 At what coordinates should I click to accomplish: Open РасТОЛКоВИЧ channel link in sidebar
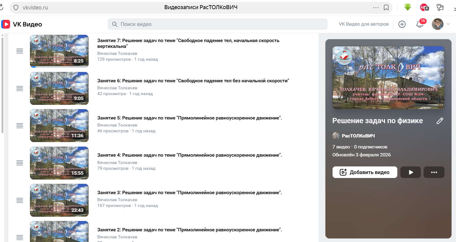pyautogui.click(x=358, y=136)
